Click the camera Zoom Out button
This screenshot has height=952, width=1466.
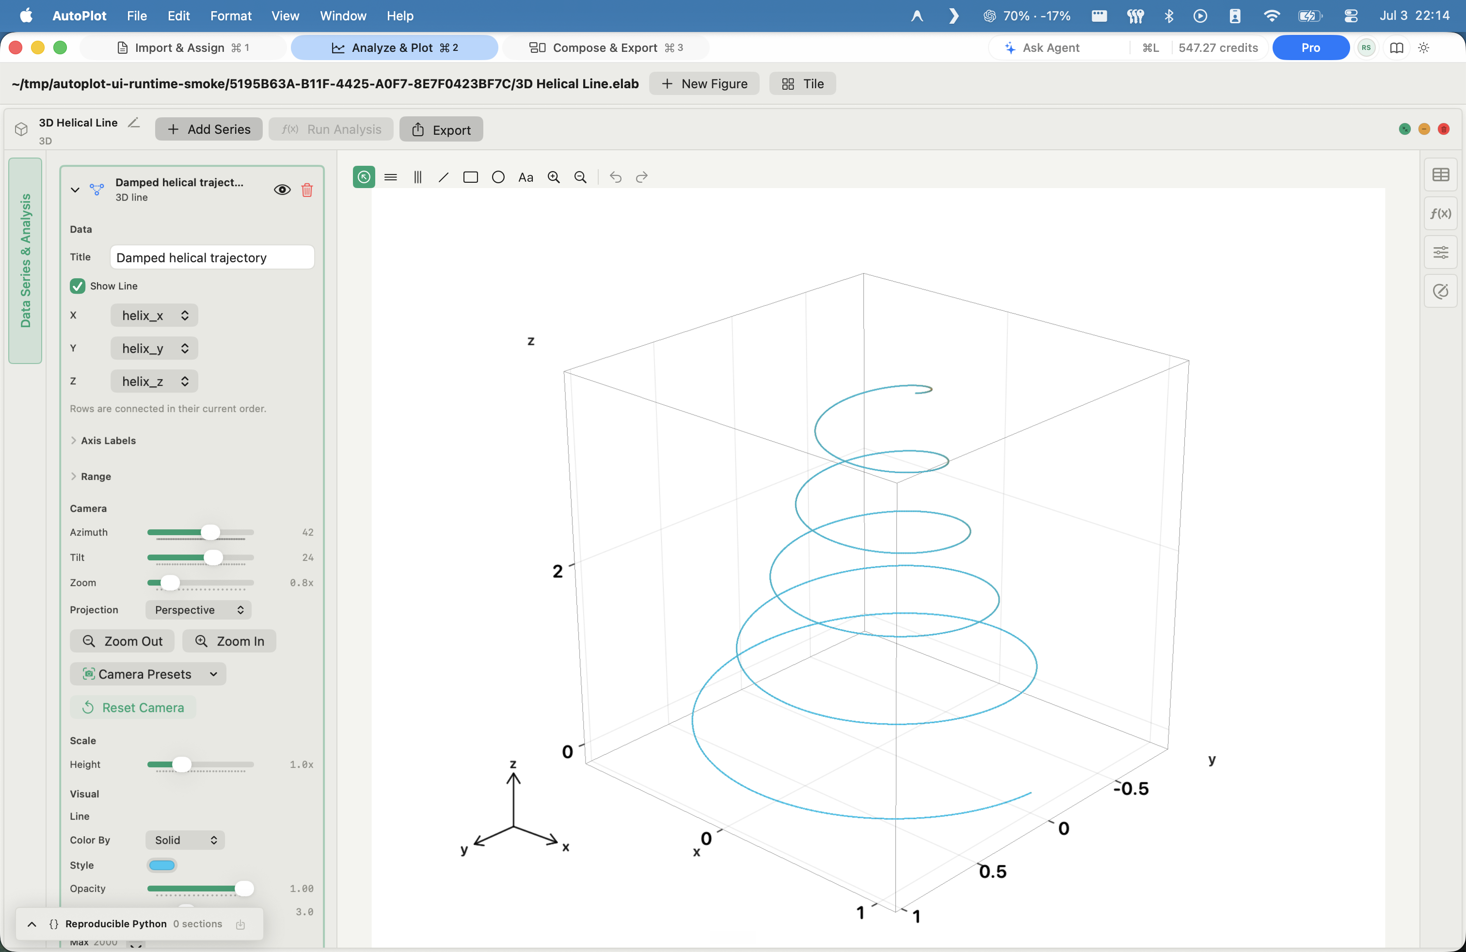tap(122, 641)
